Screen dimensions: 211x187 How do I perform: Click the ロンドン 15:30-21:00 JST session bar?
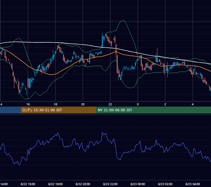(58, 110)
